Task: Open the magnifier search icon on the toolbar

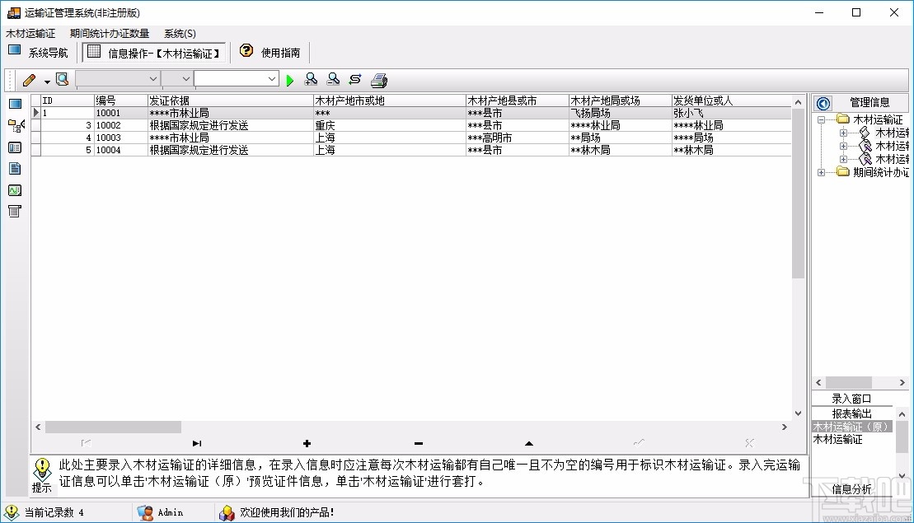Action: 62,79
